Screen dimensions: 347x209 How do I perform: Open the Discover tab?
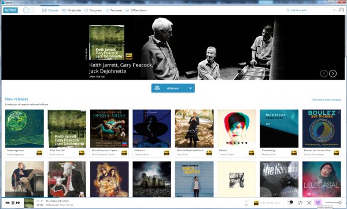click(50, 10)
